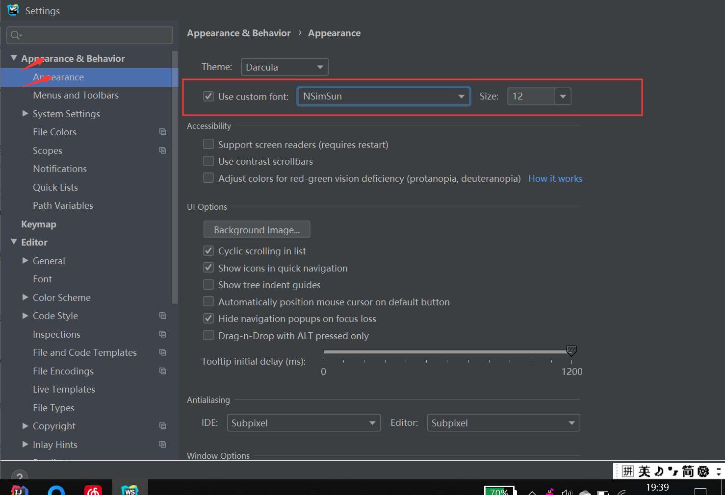Click the WebStorm logo in title bar
The height and width of the screenshot is (495, 725).
click(x=13, y=10)
